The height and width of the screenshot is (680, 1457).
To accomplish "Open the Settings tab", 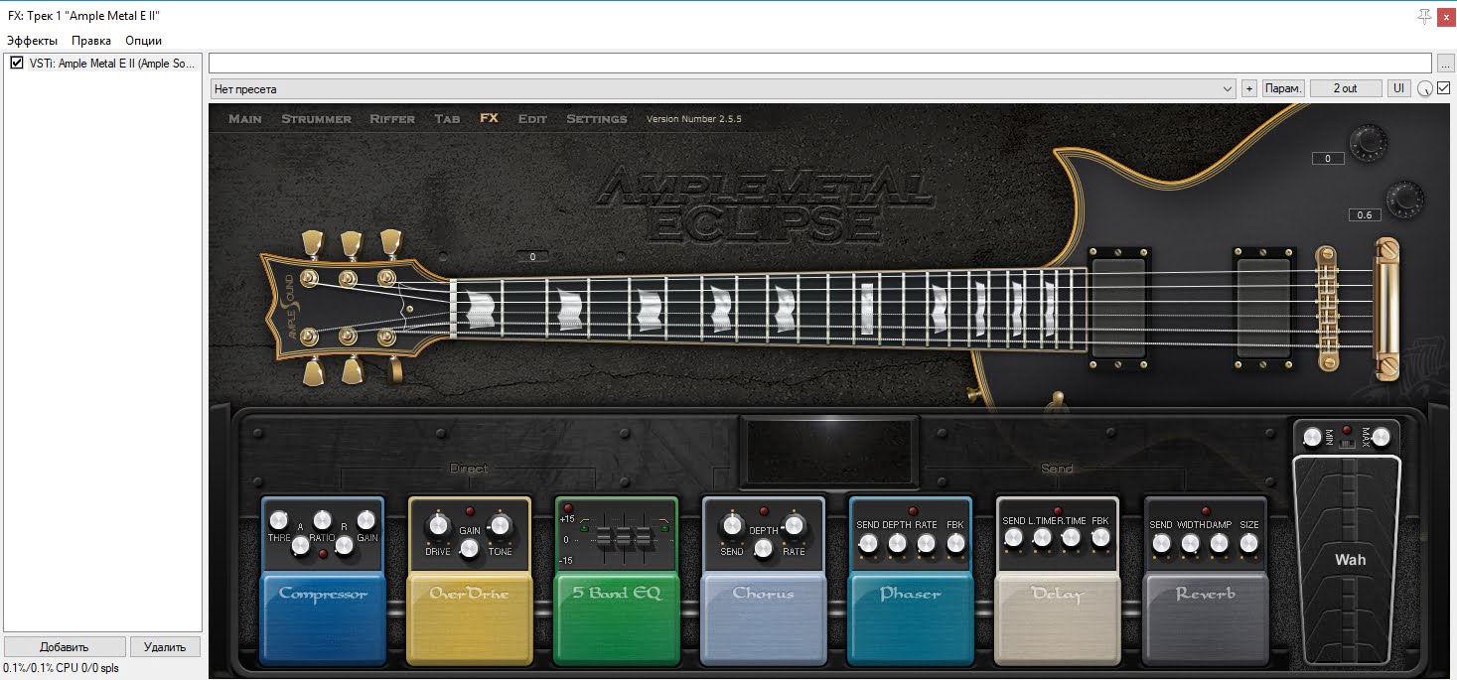I will pyautogui.click(x=596, y=118).
